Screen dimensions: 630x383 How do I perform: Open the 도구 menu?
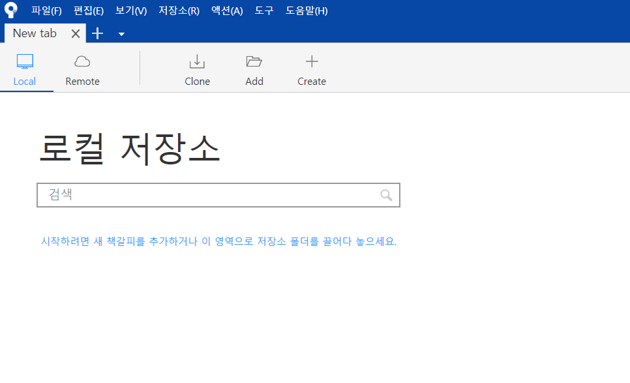[x=264, y=10]
